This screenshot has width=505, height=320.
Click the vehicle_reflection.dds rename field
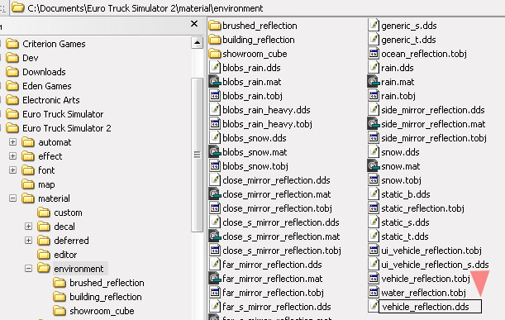coord(430,307)
